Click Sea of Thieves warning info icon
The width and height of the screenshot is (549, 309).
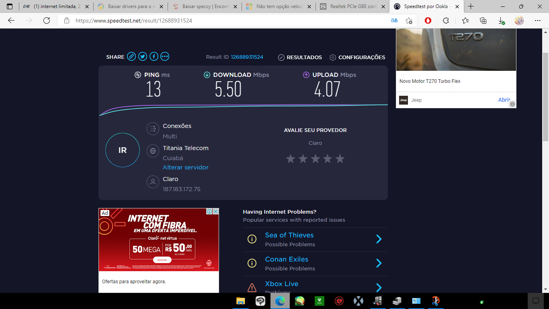click(x=252, y=239)
